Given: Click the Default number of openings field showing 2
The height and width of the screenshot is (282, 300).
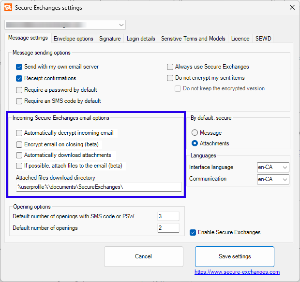Looking at the screenshot, I should (168, 228).
